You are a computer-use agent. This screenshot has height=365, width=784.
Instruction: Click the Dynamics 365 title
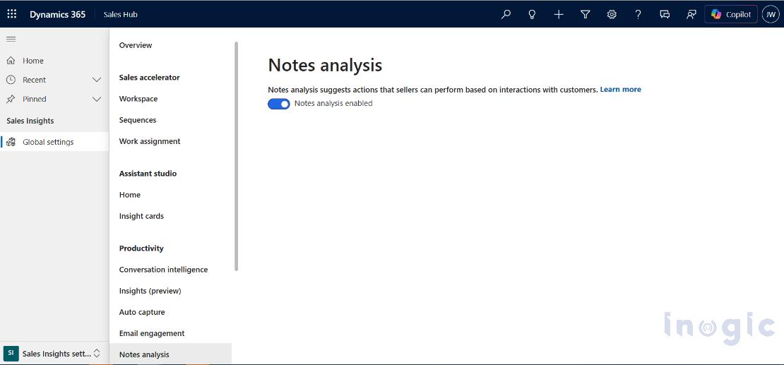[x=57, y=15]
